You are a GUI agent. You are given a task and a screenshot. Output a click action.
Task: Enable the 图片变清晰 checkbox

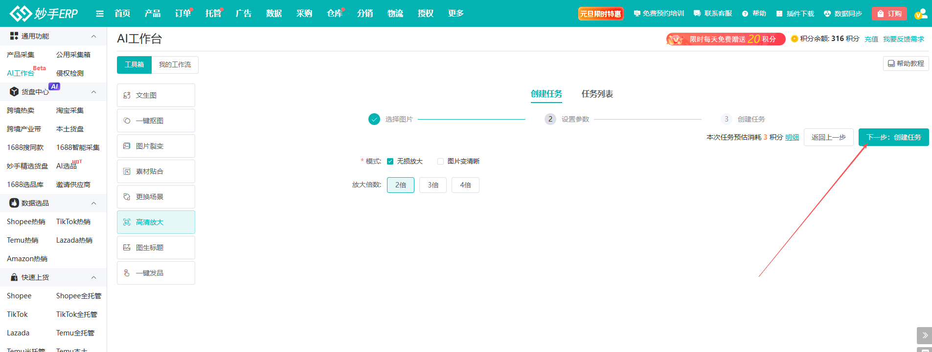[441, 162]
